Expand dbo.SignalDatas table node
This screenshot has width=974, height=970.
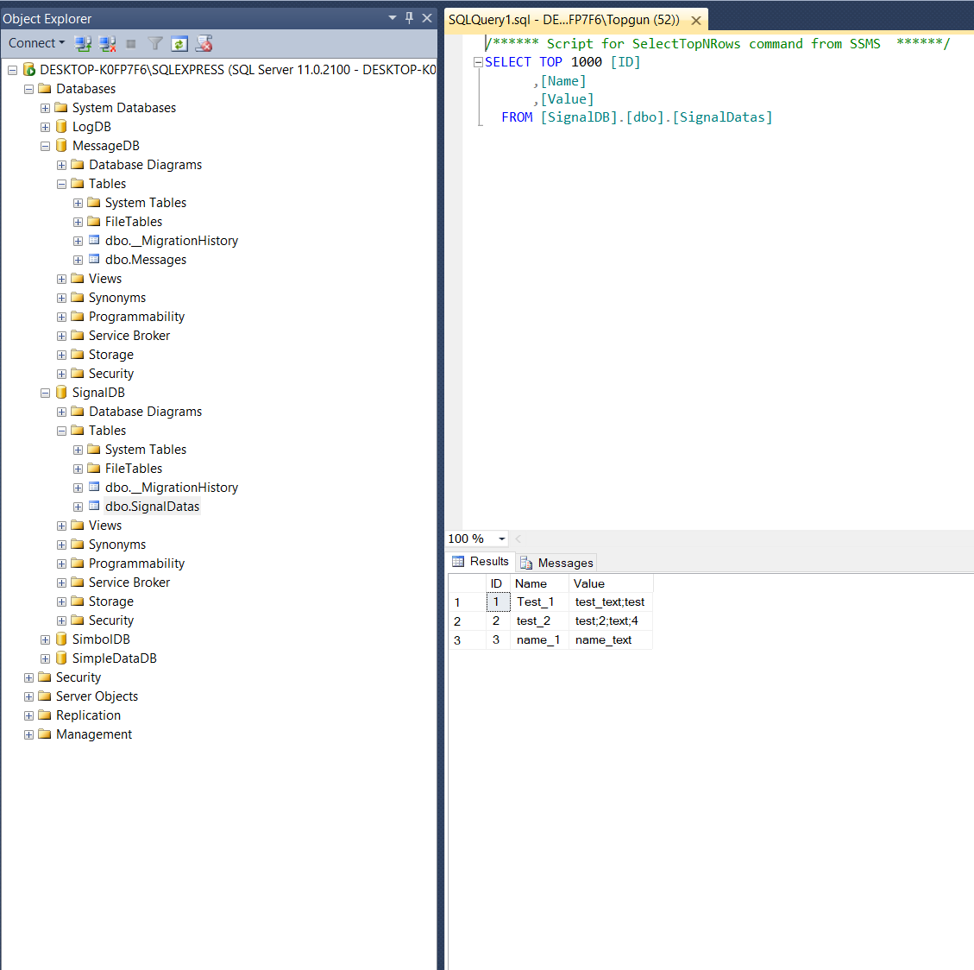pos(78,507)
